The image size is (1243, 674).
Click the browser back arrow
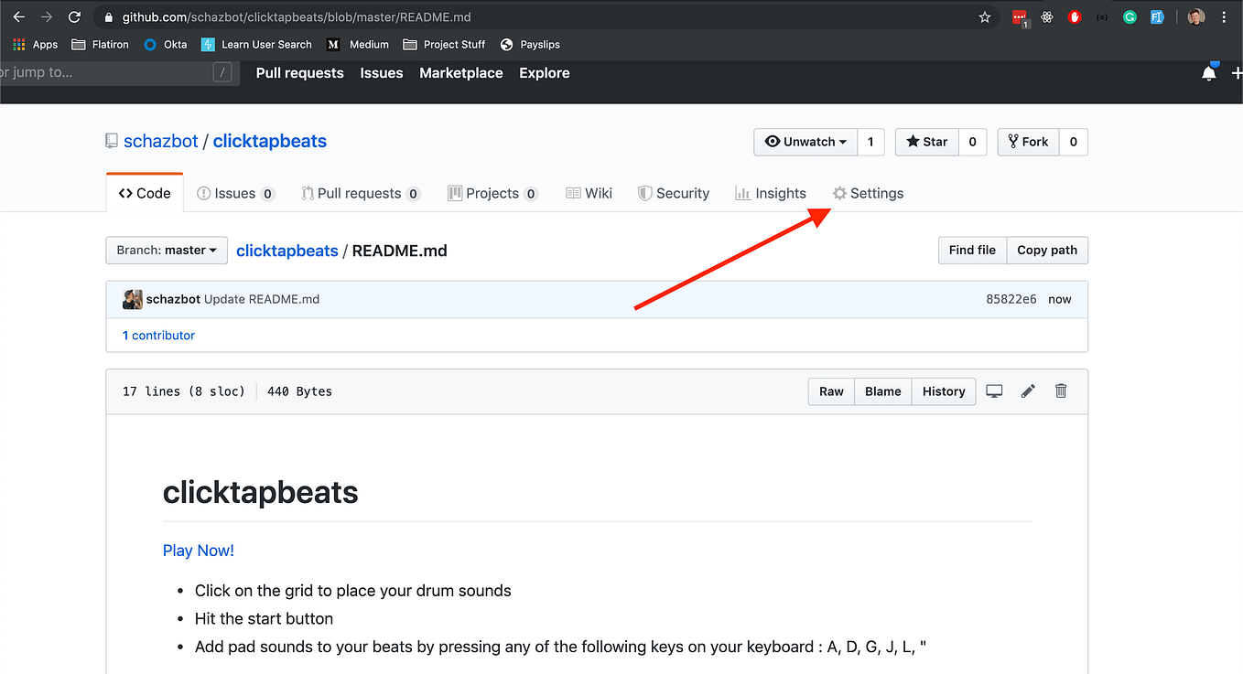[18, 16]
